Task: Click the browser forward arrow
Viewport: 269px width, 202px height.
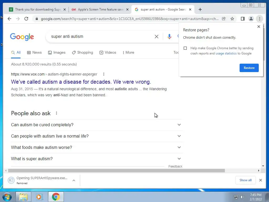Action: [x=18, y=19]
